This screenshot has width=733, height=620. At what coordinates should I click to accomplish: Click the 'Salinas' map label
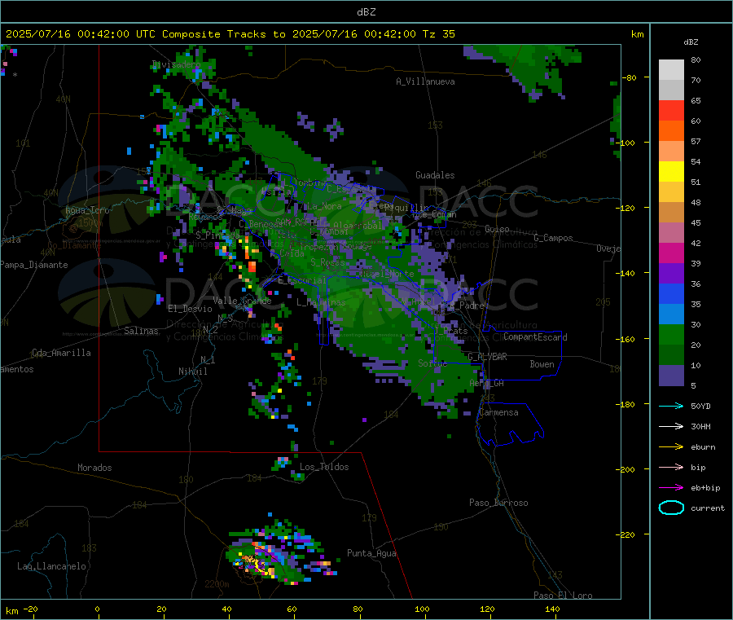point(141,331)
